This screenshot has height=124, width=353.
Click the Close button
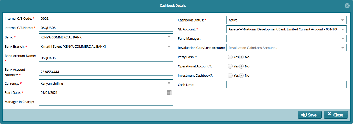point(336,115)
